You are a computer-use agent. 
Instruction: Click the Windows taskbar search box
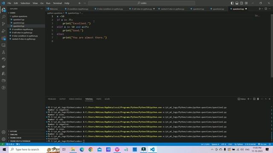point(34,149)
